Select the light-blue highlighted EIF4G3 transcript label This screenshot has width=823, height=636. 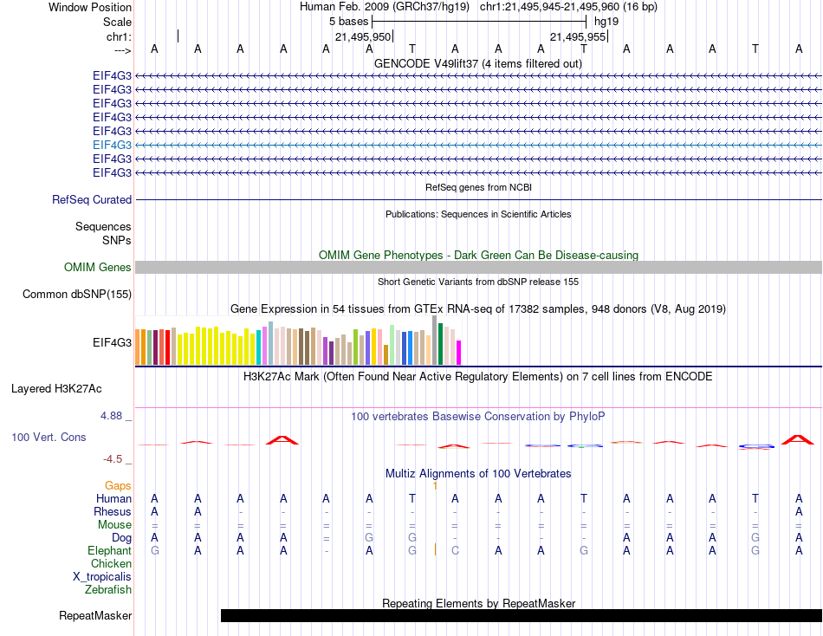(112, 145)
